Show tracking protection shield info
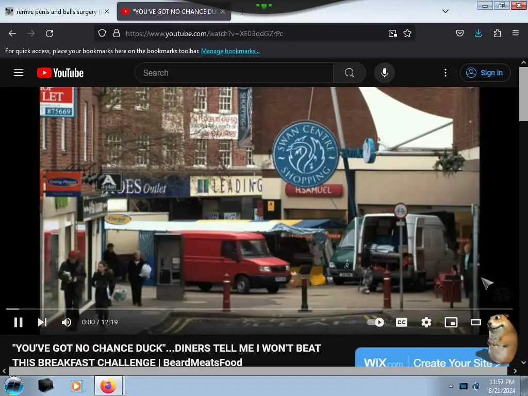528x396 pixels. coord(102,33)
